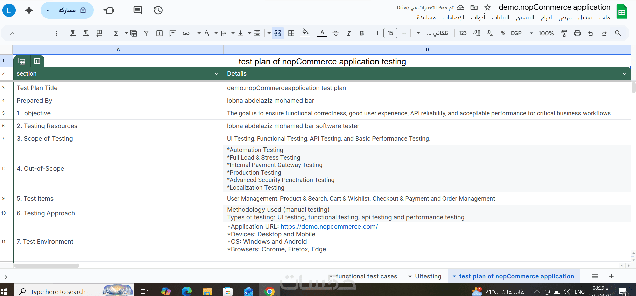Start a Meet call with the camera icon
Screen dimensions: 636x296
tap(109, 10)
